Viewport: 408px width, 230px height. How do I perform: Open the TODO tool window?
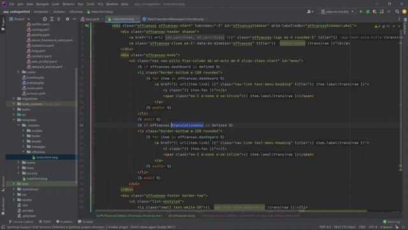click(x=45, y=222)
